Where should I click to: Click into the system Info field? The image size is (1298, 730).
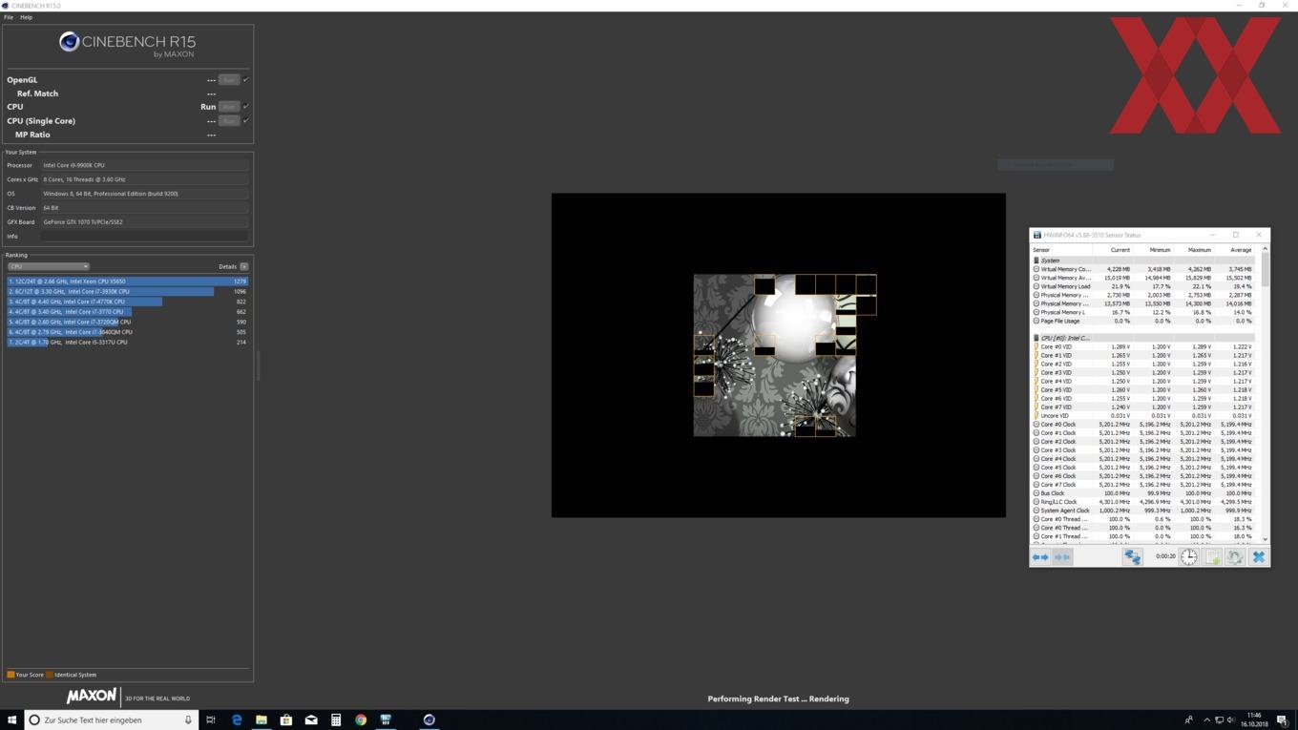[145, 236]
